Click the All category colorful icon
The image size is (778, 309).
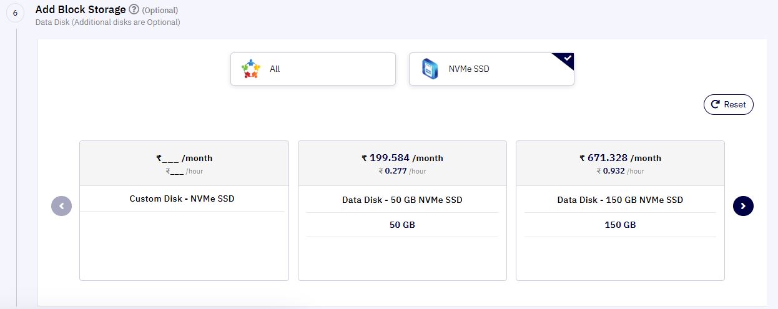tap(250, 69)
